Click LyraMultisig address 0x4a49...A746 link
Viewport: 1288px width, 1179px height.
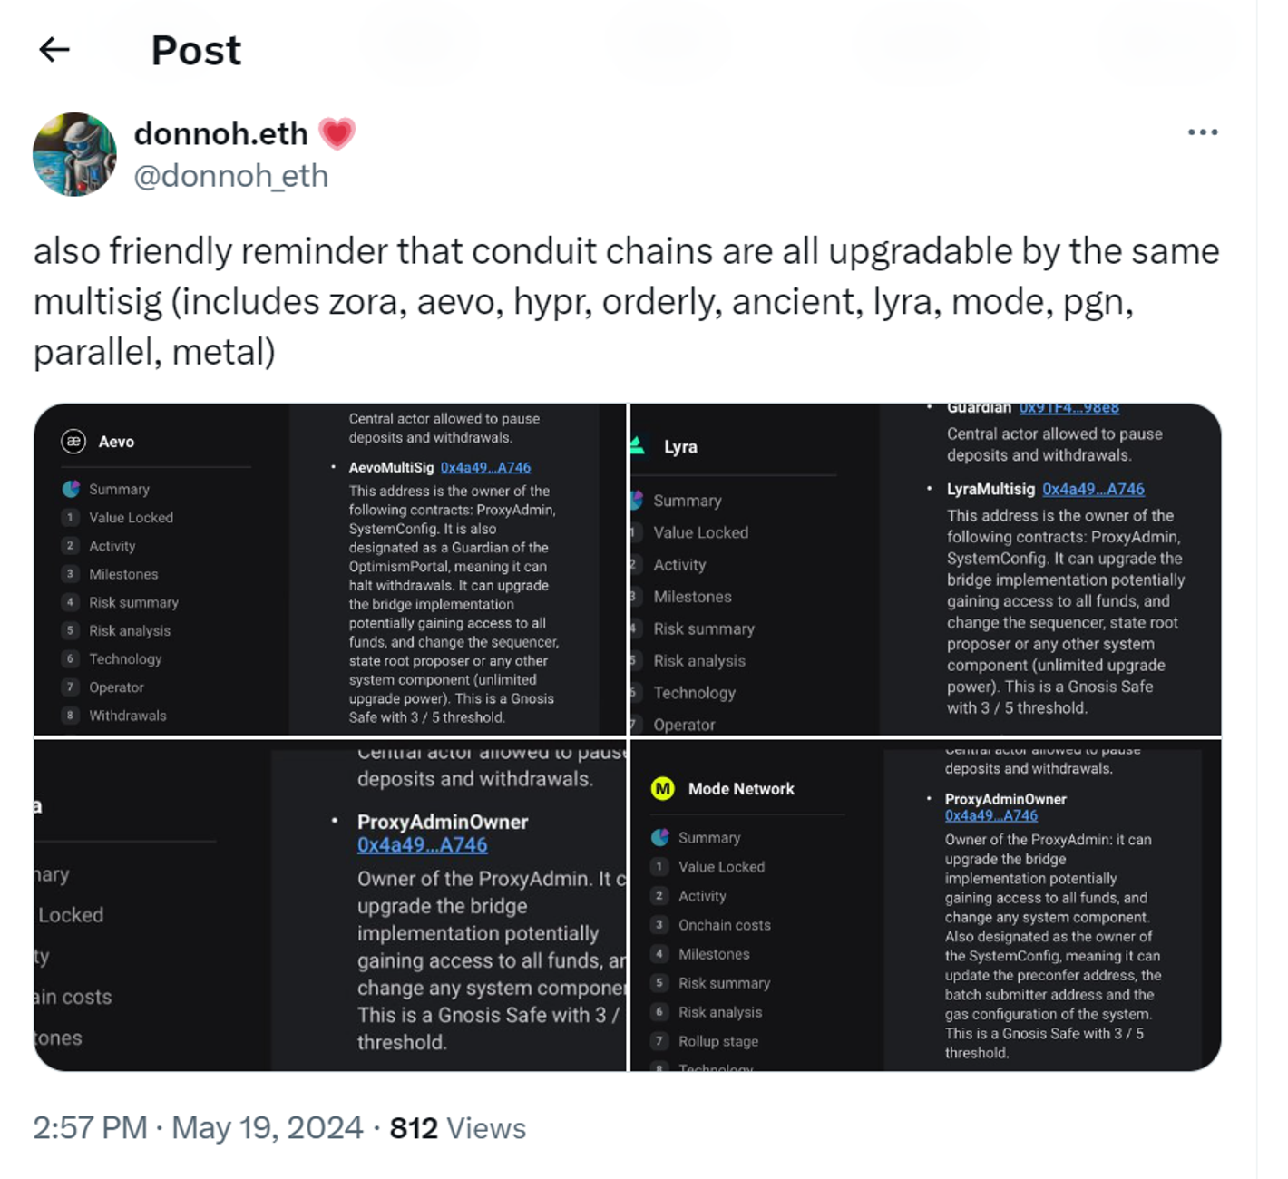click(1093, 489)
